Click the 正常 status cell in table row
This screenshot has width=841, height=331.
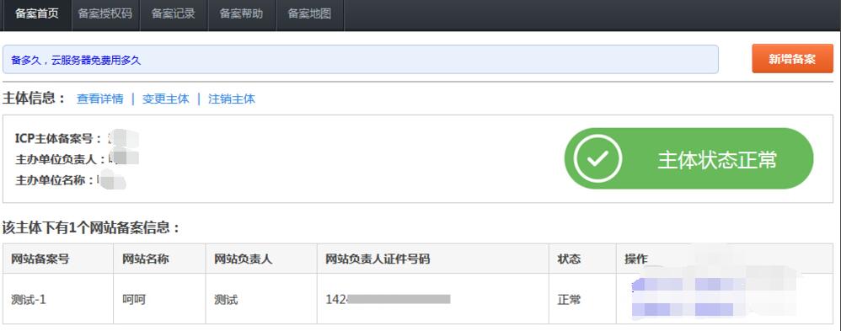(582, 299)
